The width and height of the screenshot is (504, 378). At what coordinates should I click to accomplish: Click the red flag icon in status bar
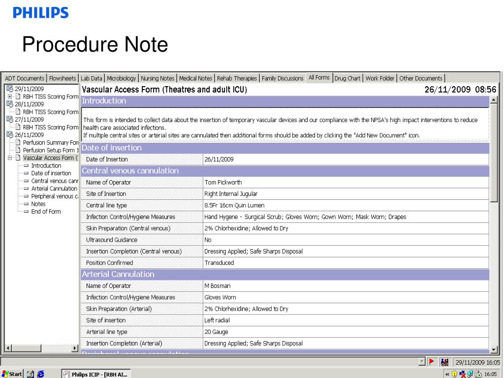pos(431,362)
